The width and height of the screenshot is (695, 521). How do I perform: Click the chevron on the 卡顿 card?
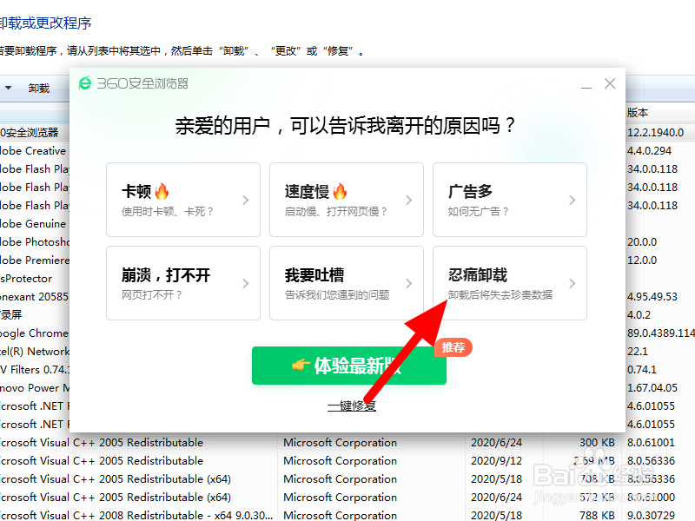pos(246,201)
